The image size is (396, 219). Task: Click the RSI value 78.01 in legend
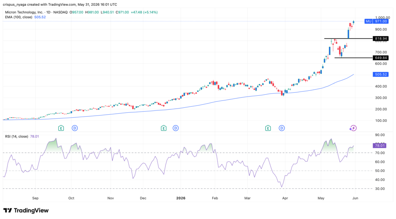pyautogui.click(x=34, y=136)
